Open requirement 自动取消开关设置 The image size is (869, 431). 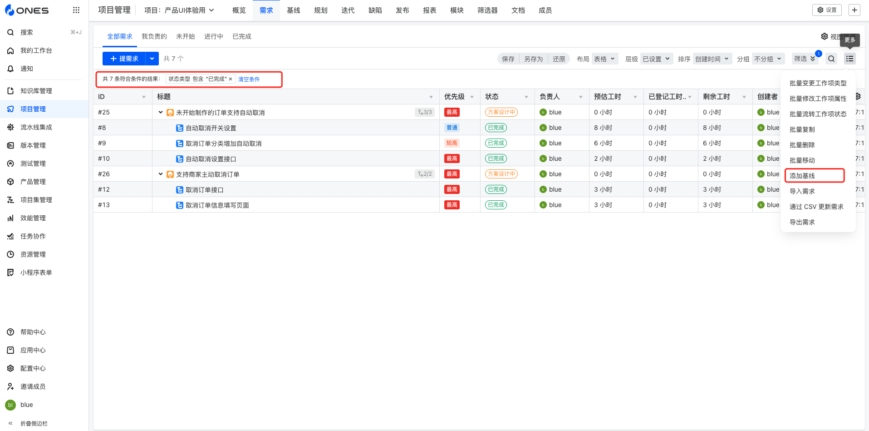click(x=211, y=128)
